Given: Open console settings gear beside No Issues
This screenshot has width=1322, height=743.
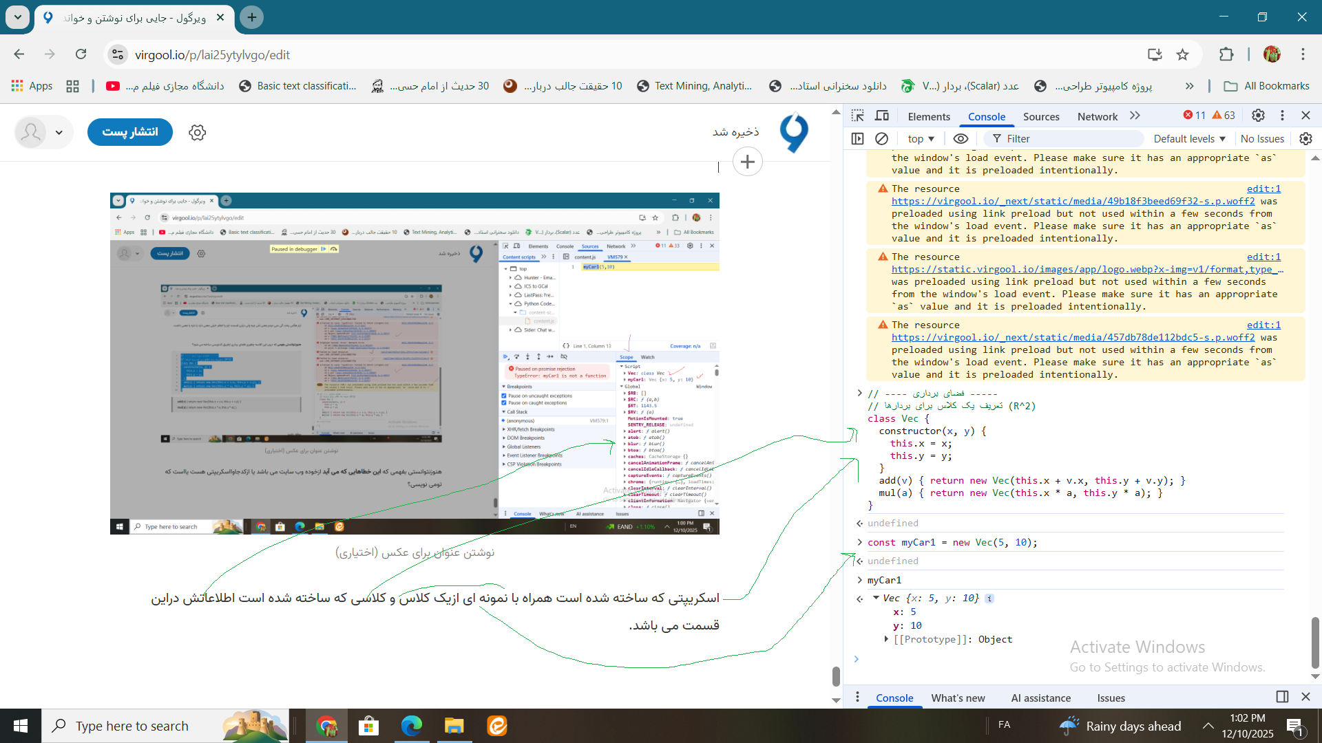Looking at the screenshot, I should coord(1305,138).
